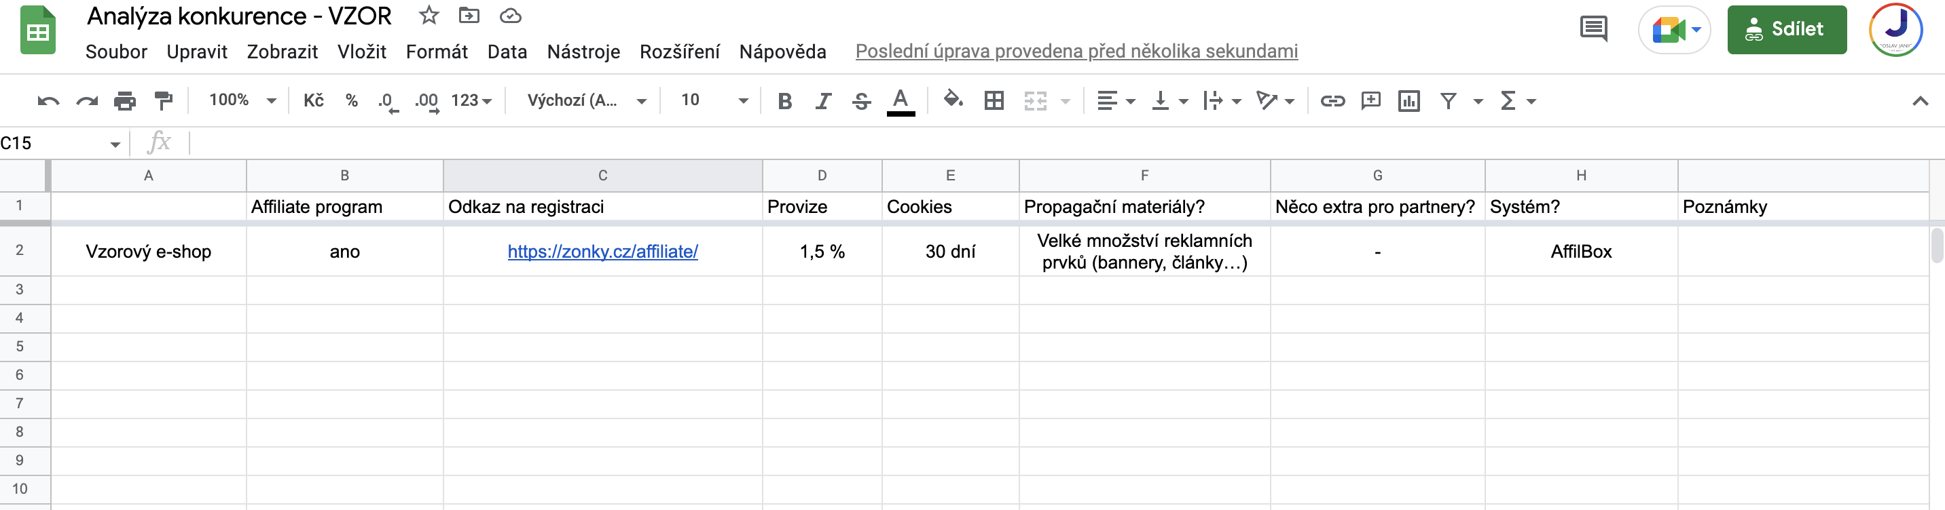
Task: Select column F header
Action: (x=1144, y=175)
